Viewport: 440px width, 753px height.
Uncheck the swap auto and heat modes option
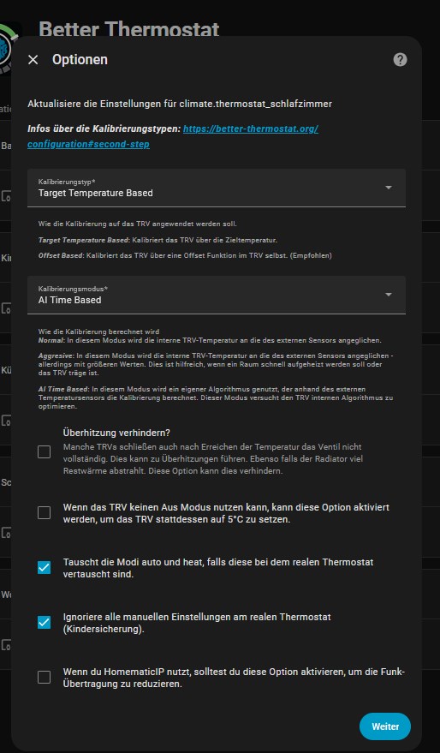click(x=45, y=568)
